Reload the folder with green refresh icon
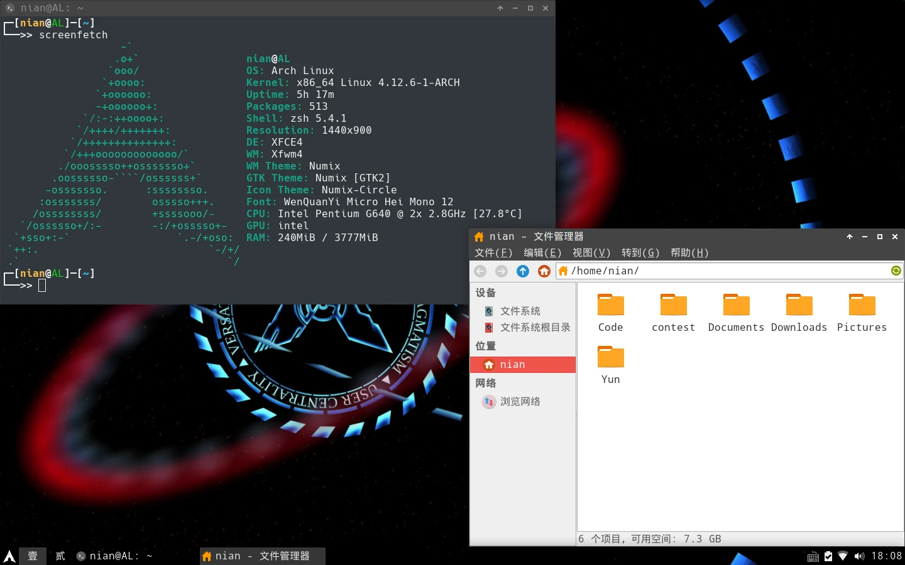This screenshot has height=565, width=905. point(896,271)
